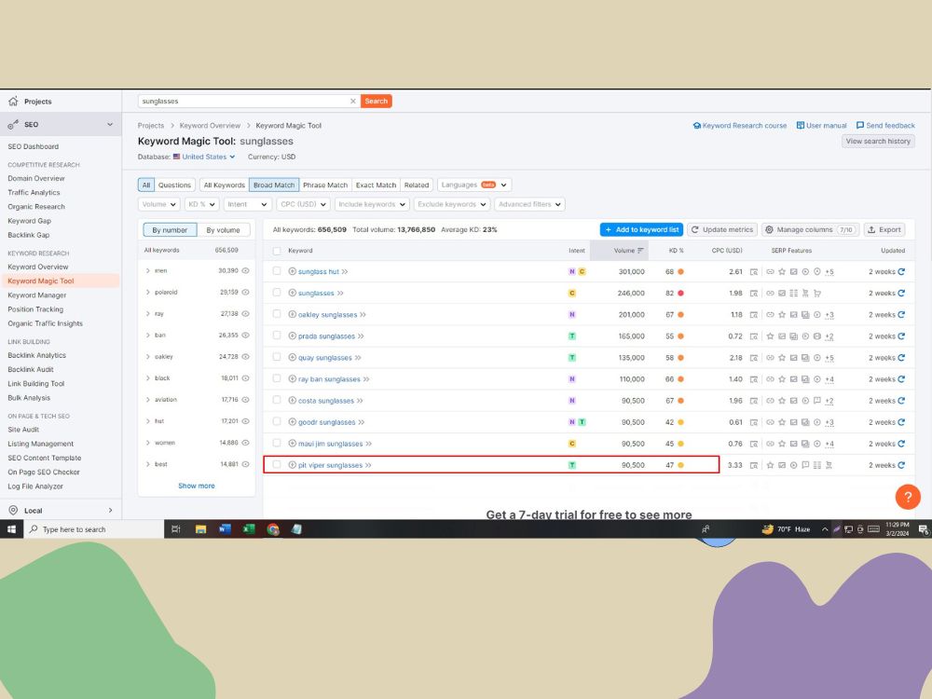
Task: Toggle eye icon for men group
Action: pyautogui.click(x=245, y=270)
